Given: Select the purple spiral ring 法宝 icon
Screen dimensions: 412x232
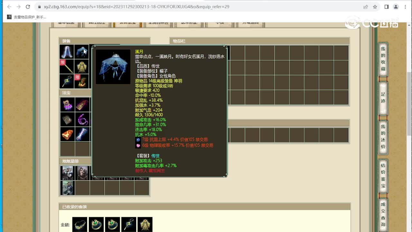Looking at the screenshot, I should [x=82, y=119].
